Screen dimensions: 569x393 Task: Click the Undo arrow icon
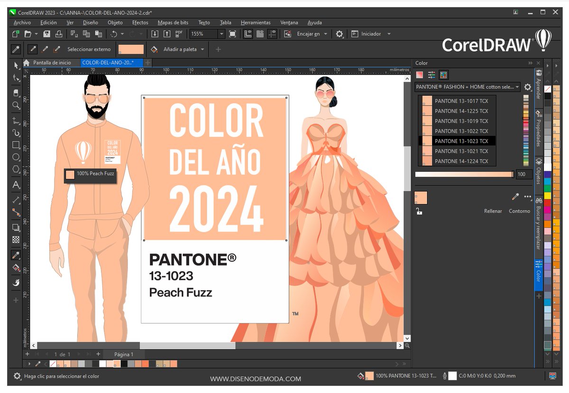click(x=114, y=34)
